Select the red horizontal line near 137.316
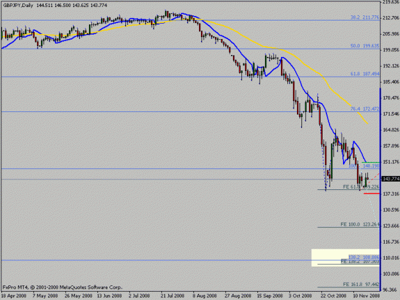 pos(371,193)
